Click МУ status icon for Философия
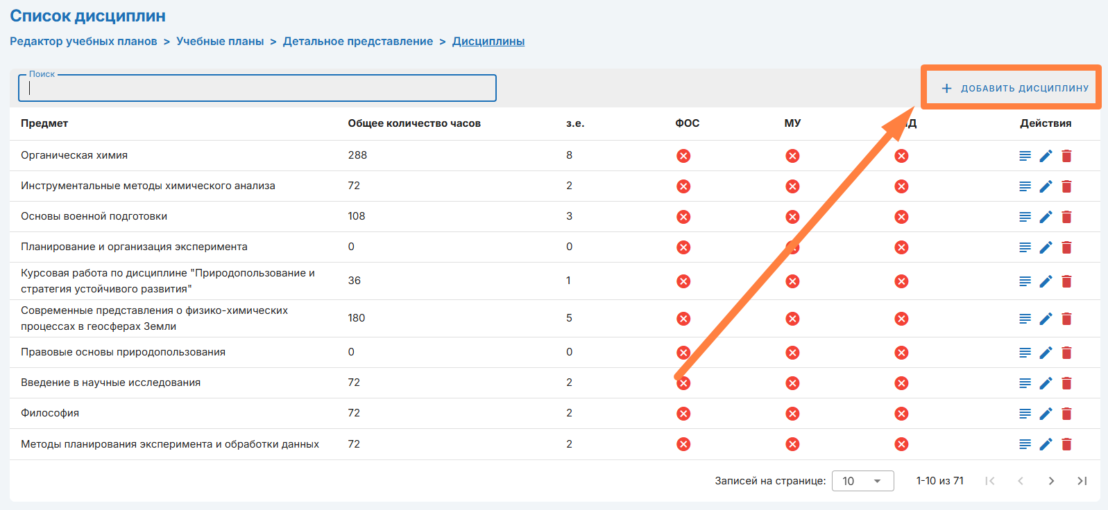Image resolution: width=1108 pixels, height=510 pixels. tap(792, 414)
